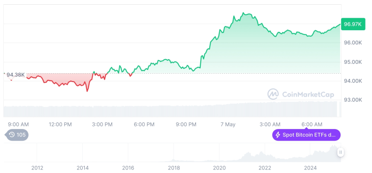Click 2024 on the overview timeline
Viewport: 372px width, 173px height.
point(310,167)
